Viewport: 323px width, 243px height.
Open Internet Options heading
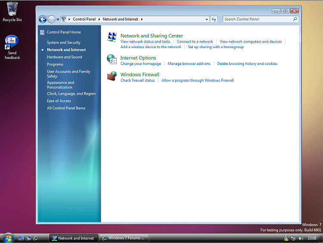138,58
